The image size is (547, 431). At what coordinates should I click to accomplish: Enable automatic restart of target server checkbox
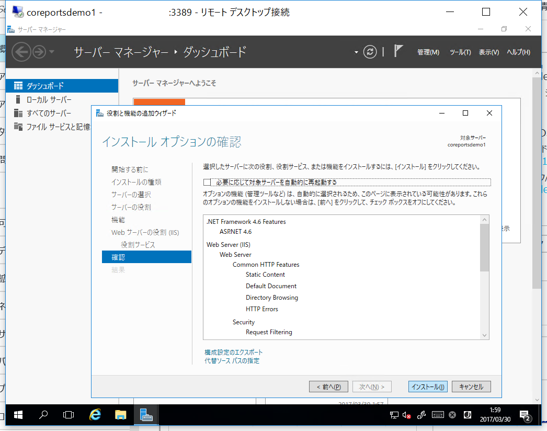[207, 182]
